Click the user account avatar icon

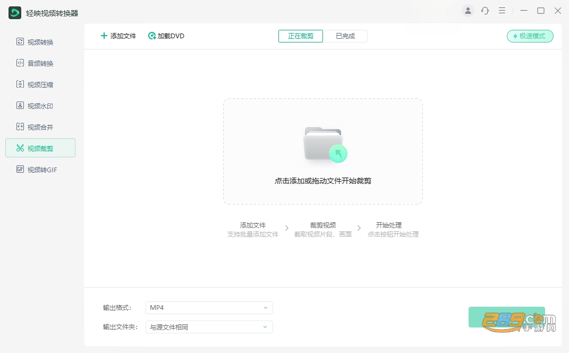click(468, 11)
